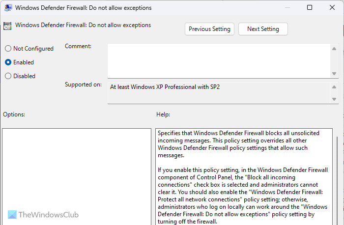Click the Comment box scroll down arrow
Screen dimensions: 344x225
pyautogui.click(x=334, y=73)
